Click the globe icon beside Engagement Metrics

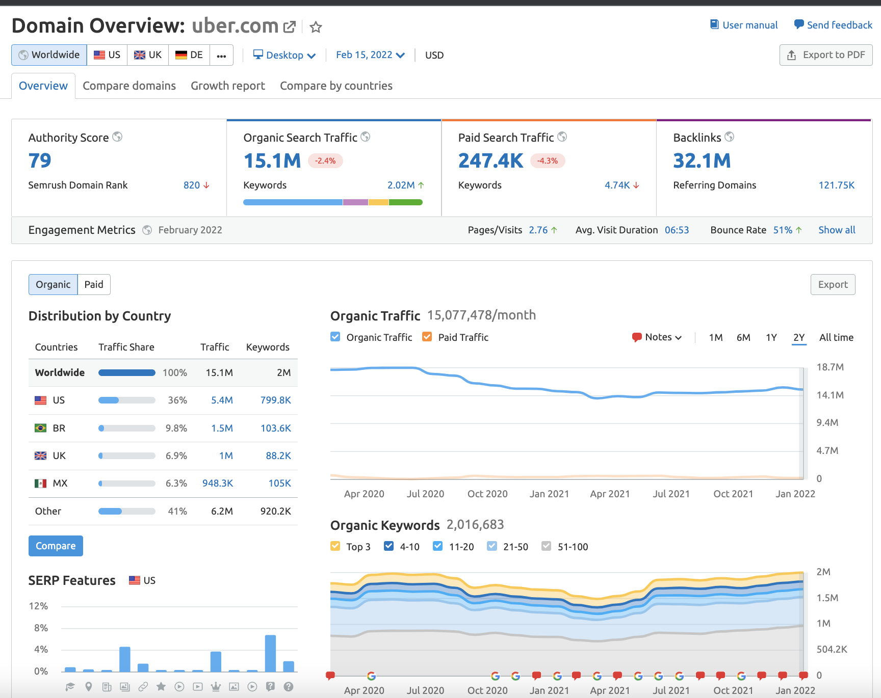point(147,230)
